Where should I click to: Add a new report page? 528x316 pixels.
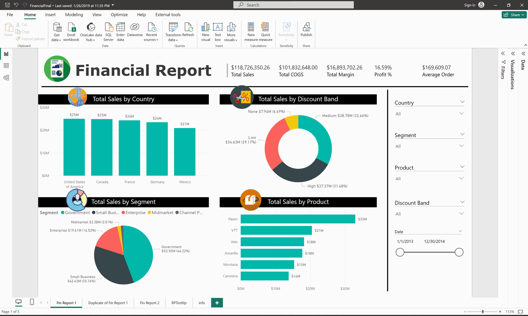pos(217,303)
